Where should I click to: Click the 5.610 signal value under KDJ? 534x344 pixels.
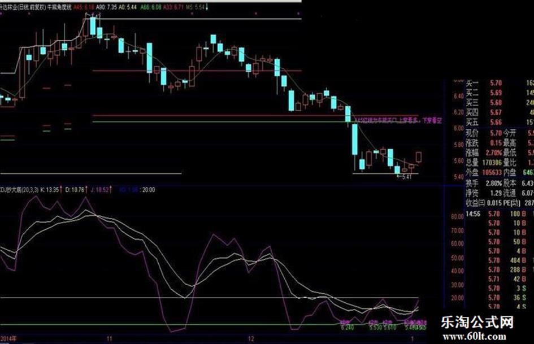tap(390, 327)
